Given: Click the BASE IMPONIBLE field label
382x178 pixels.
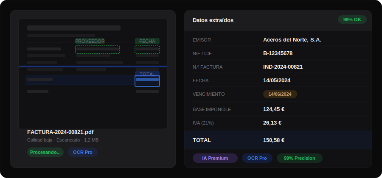Looking at the screenshot, I should click(x=212, y=109).
